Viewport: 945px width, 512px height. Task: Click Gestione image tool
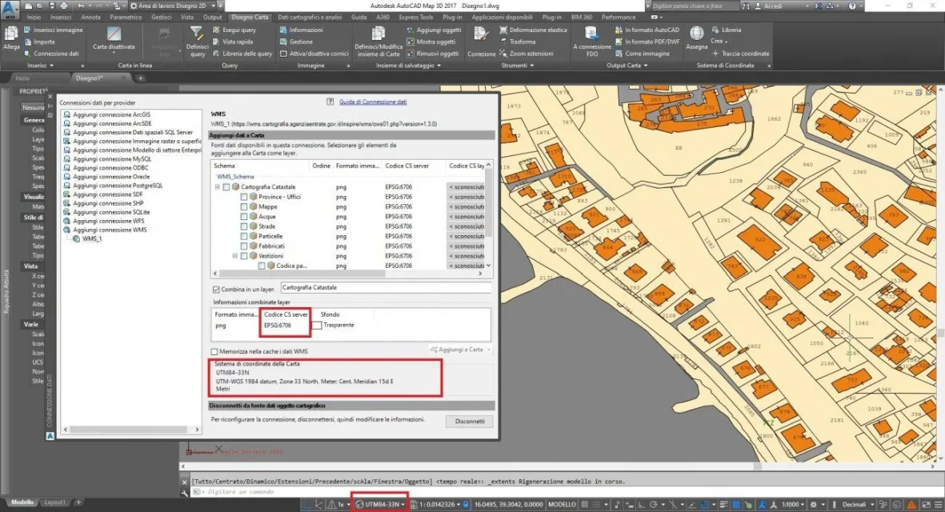[296, 42]
